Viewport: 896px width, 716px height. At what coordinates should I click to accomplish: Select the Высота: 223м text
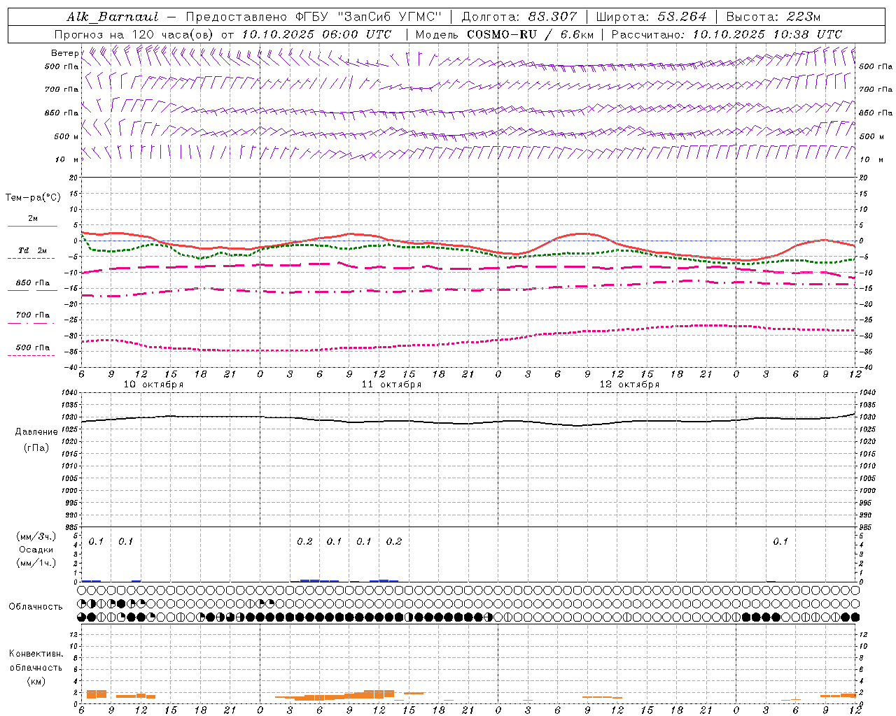(x=773, y=17)
